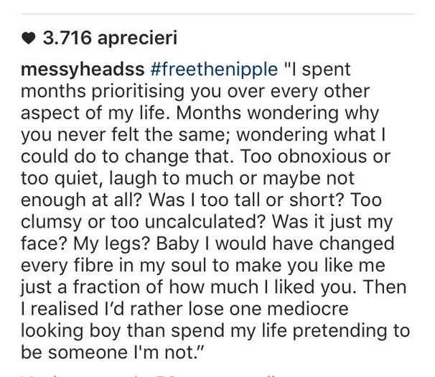Image resolution: width=435 pixels, height=377 pixels.
Task: Click the closing line 'be someone I'm not.'
Action: click(112, 353)
